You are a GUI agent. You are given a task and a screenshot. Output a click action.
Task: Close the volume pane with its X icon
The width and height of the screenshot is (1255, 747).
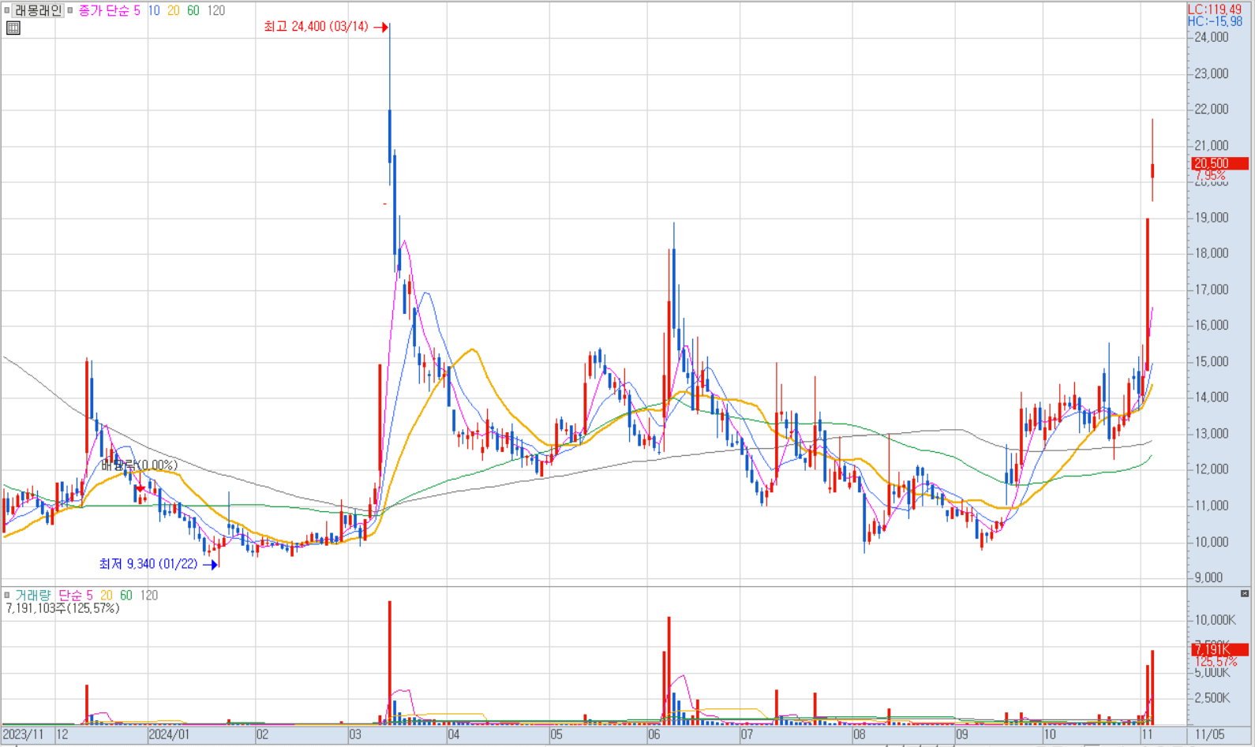click(1245, 593)
